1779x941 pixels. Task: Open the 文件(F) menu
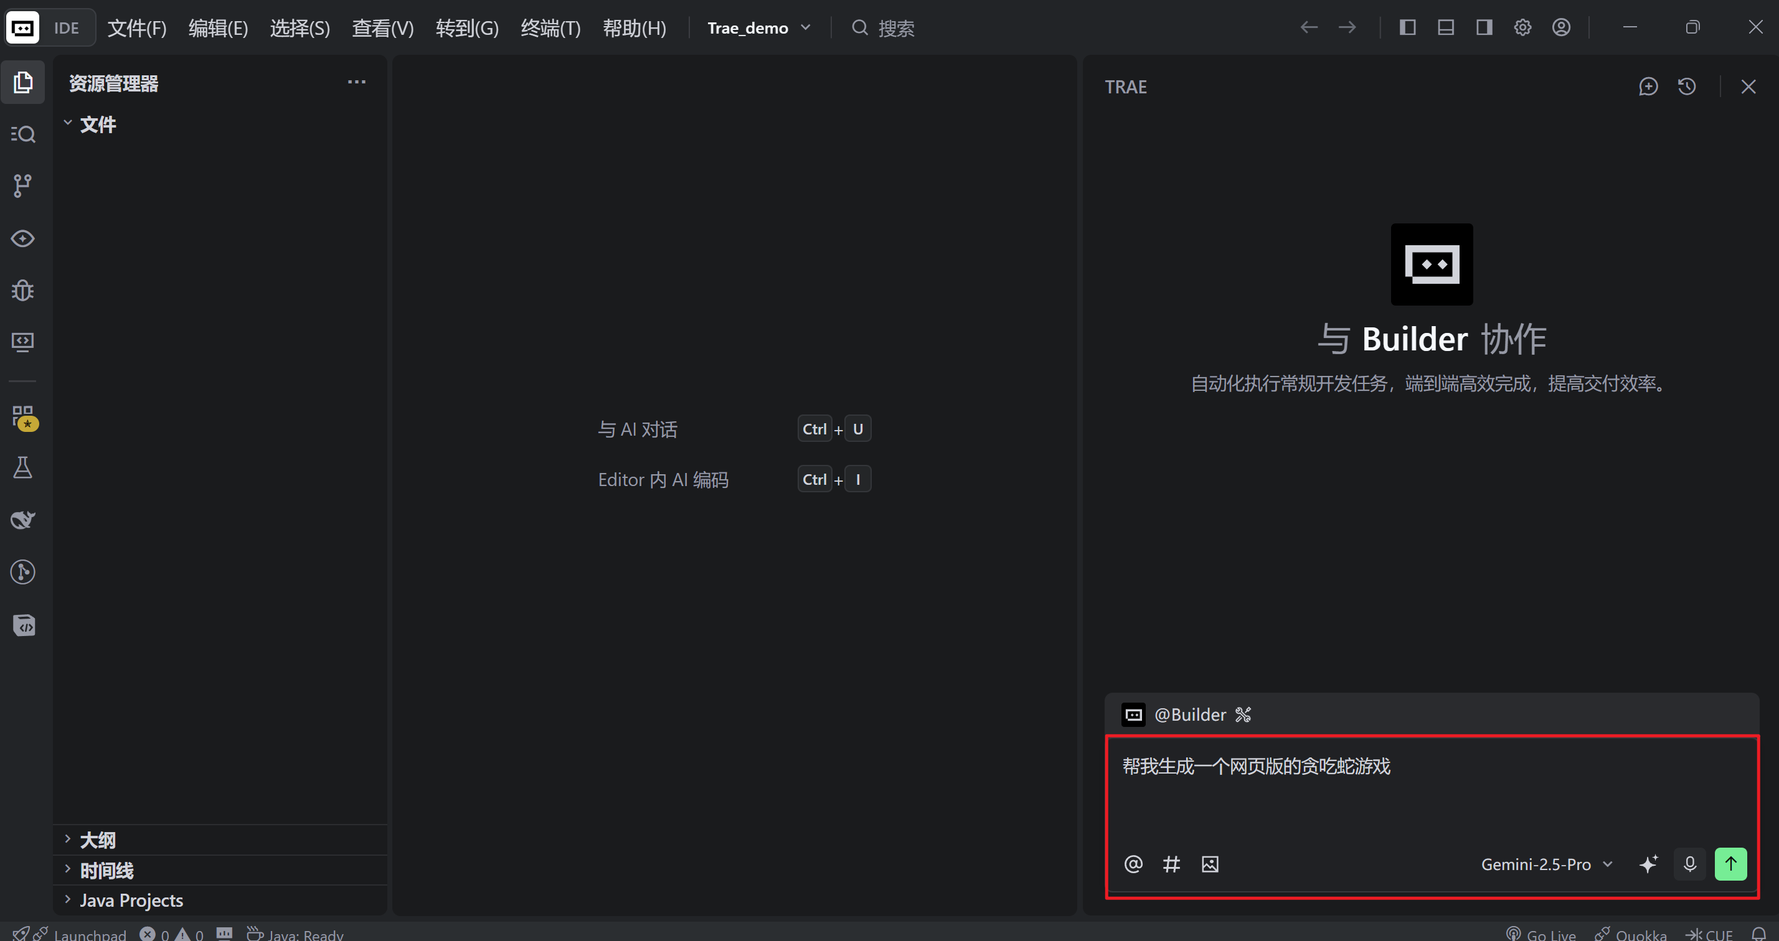(x=137, y=28)
